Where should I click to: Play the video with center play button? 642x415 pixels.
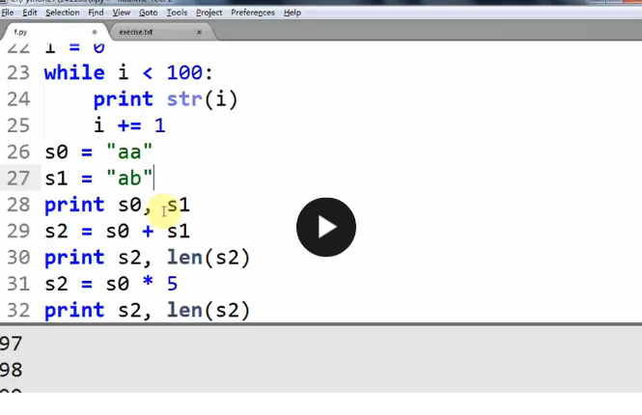(x=326, y=227)
